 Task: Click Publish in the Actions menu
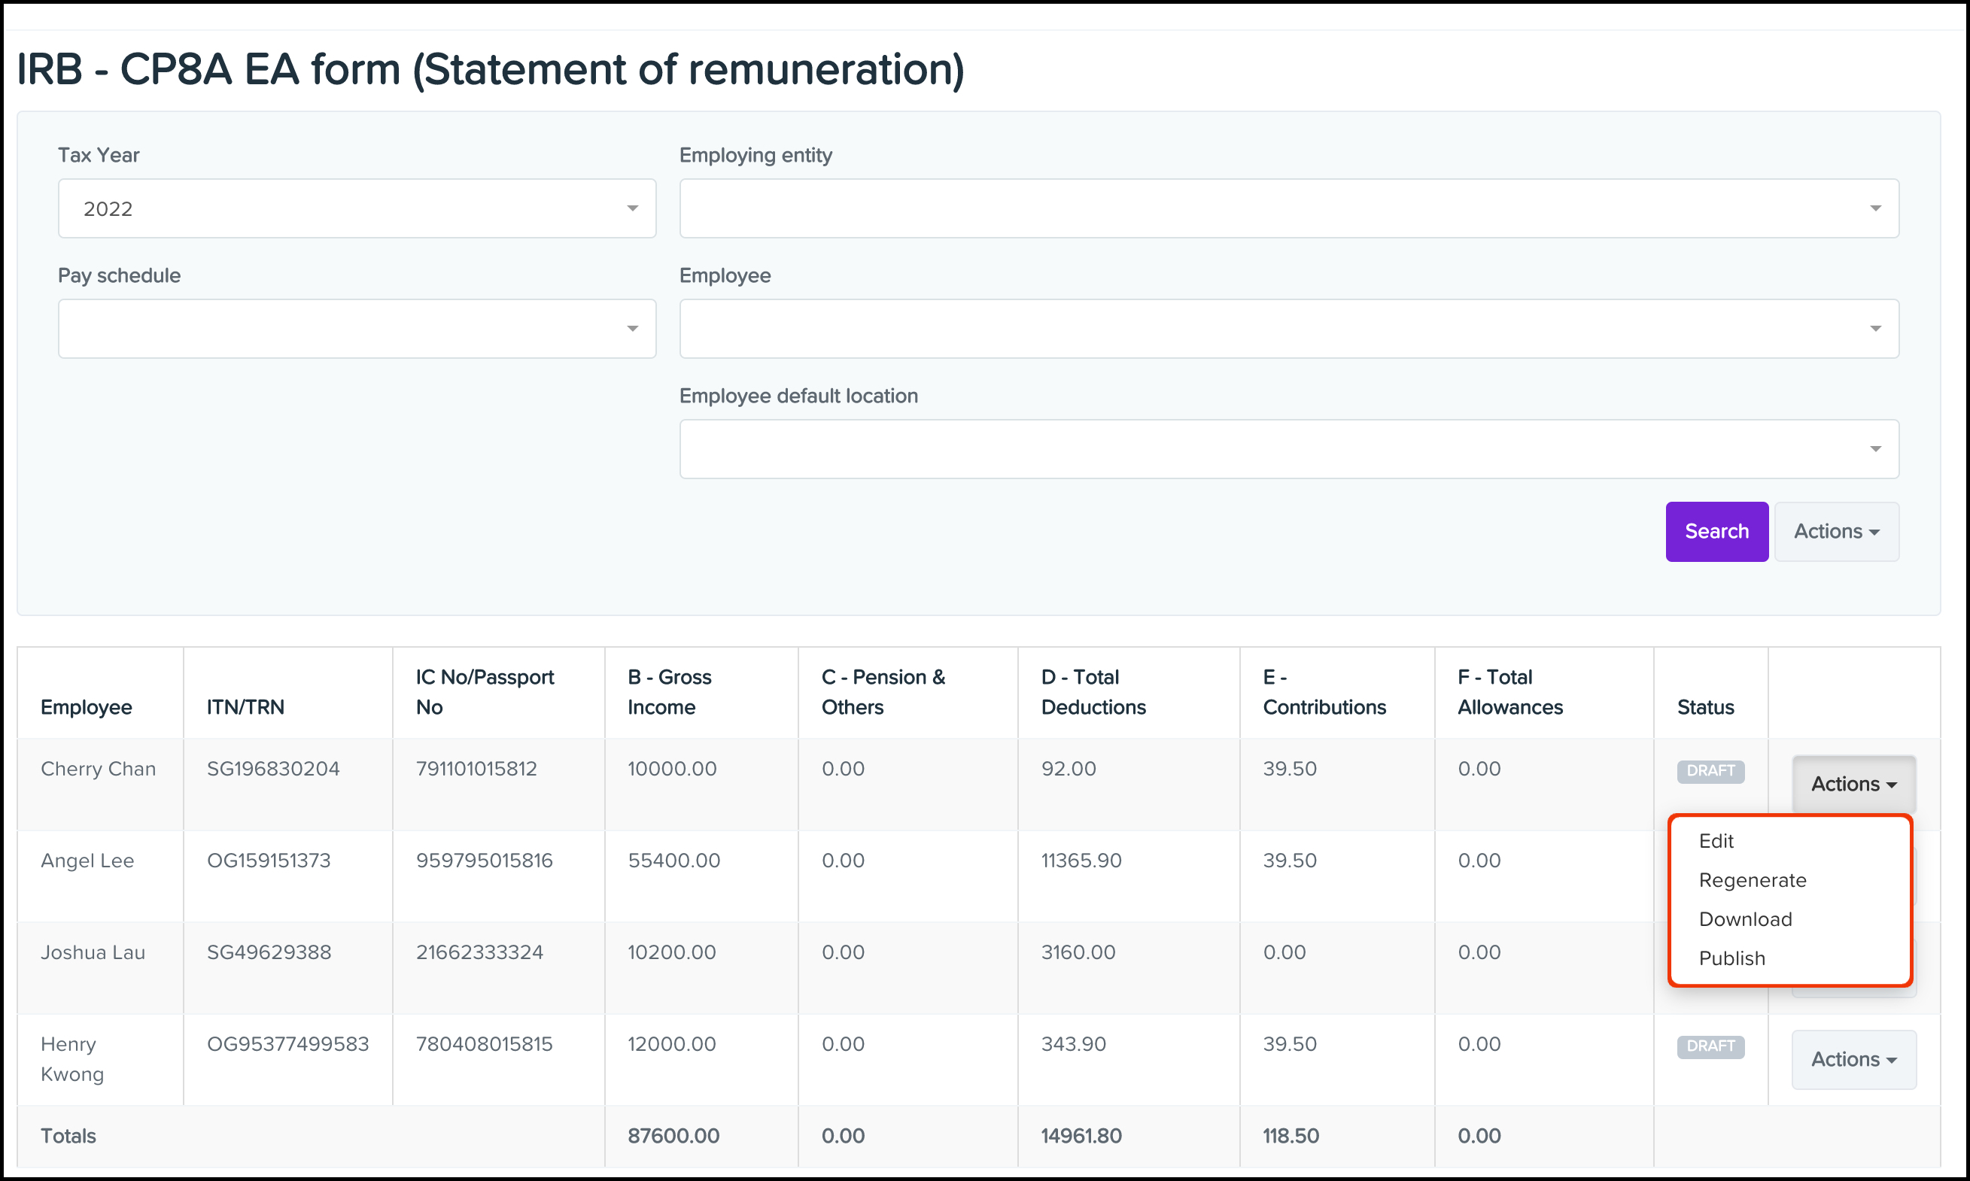point(1731,958)
